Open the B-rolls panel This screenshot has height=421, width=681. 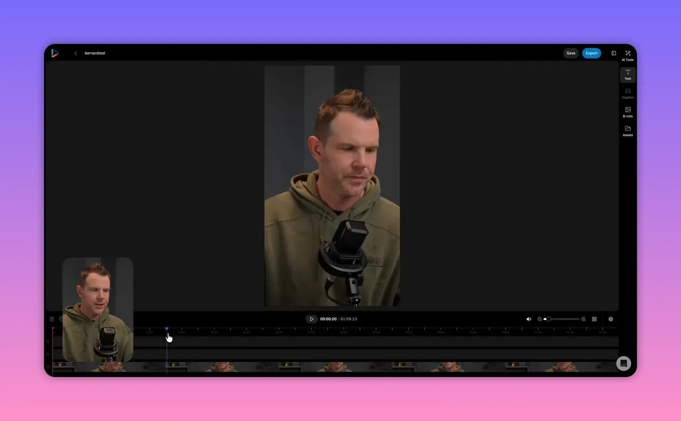[628, 112]
